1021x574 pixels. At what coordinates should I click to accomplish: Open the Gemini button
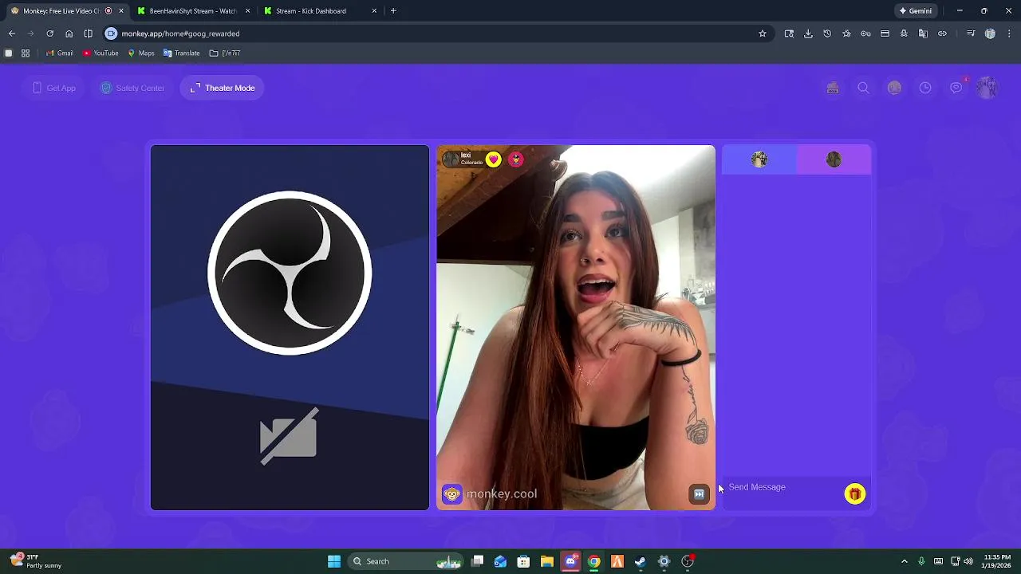click(915, 11)
